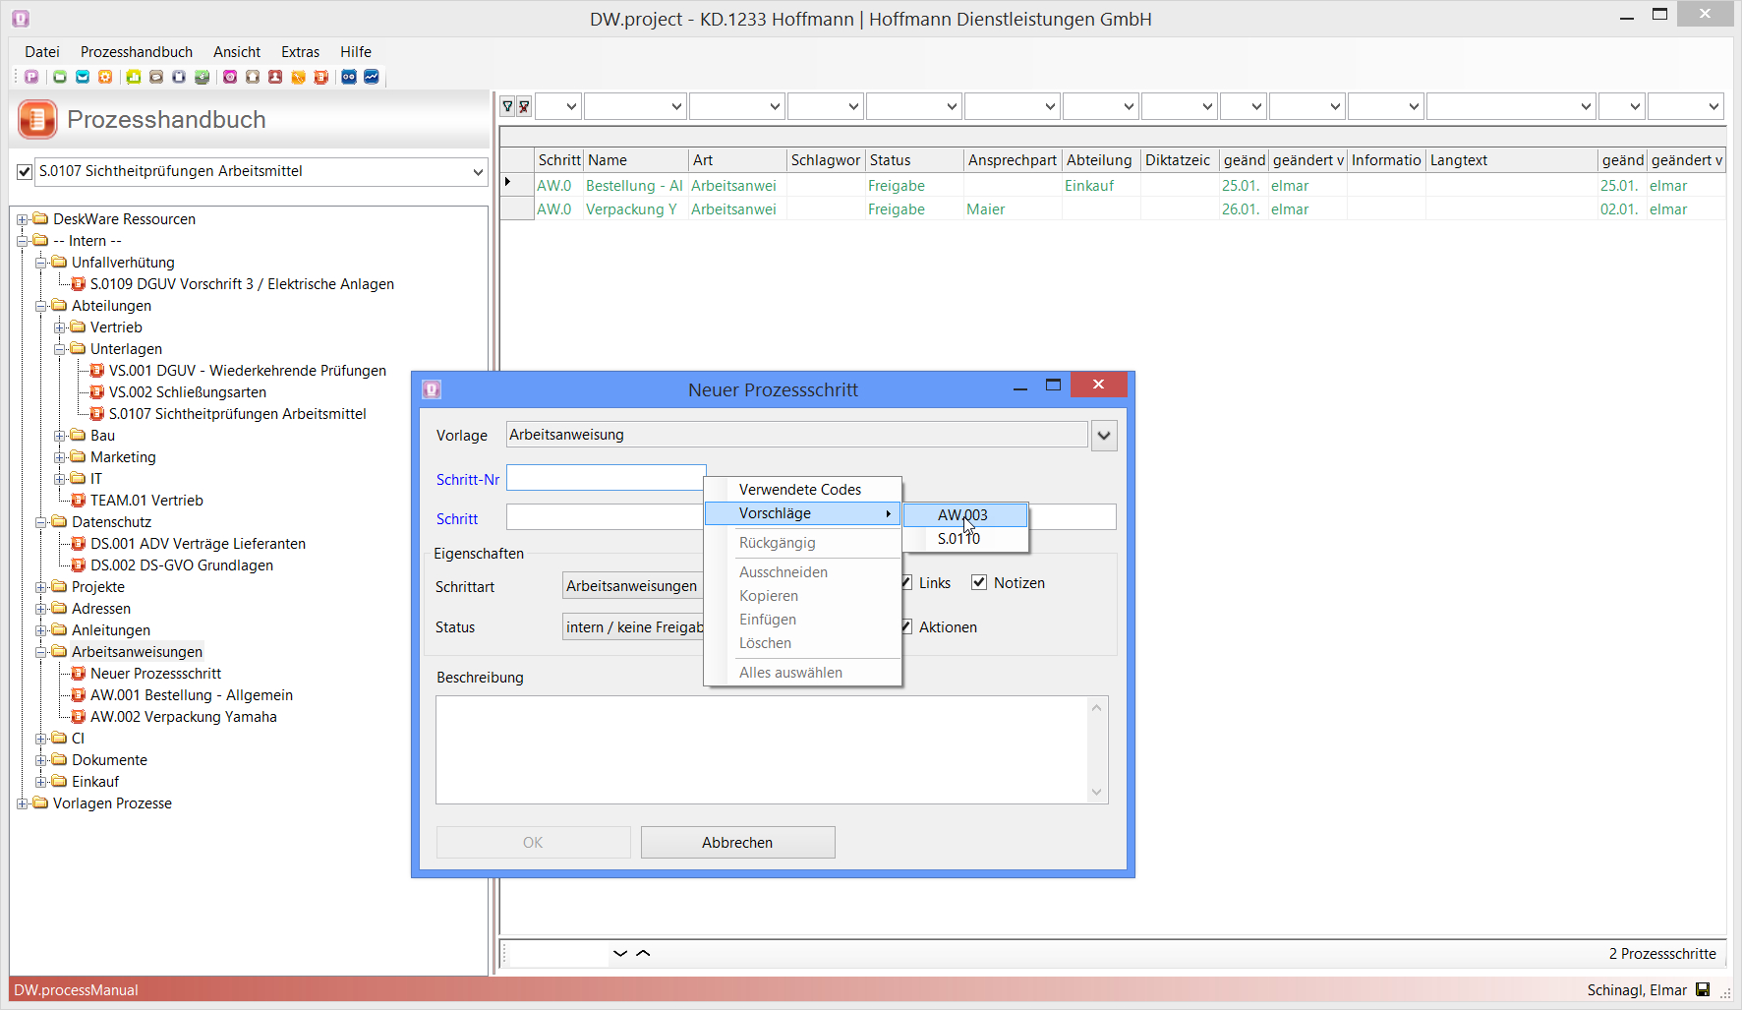Click the apply filter funnel icon
Viewport: 1742px width, 1010px height.
(x=507, y=106)
